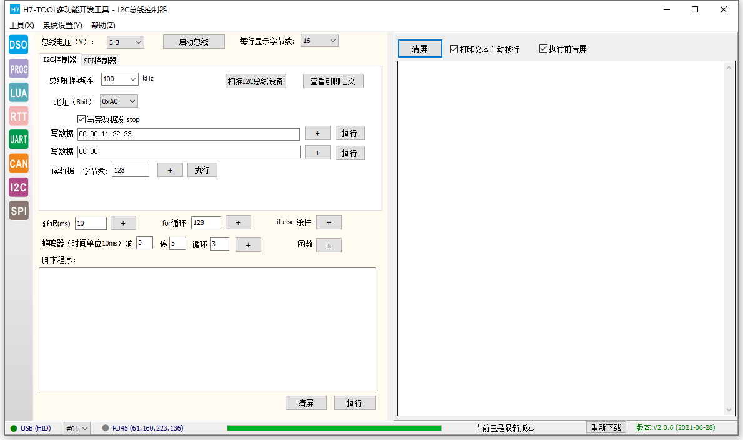
Task: Open the clock frequency 100 kHz dropdown
Action: pos(119,79)
